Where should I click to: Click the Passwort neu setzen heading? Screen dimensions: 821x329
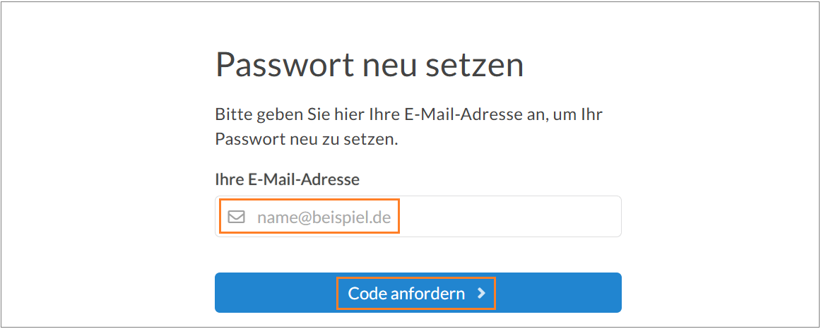(x=369, y=64)
